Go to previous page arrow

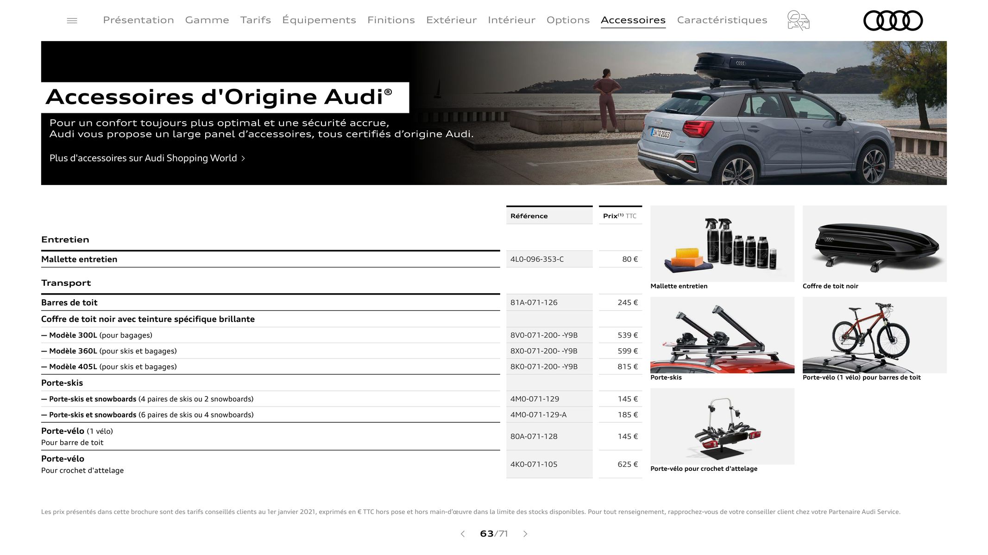point(462,534)
